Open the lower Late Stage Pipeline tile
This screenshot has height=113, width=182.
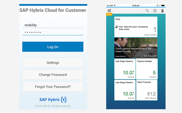[125, 90]
